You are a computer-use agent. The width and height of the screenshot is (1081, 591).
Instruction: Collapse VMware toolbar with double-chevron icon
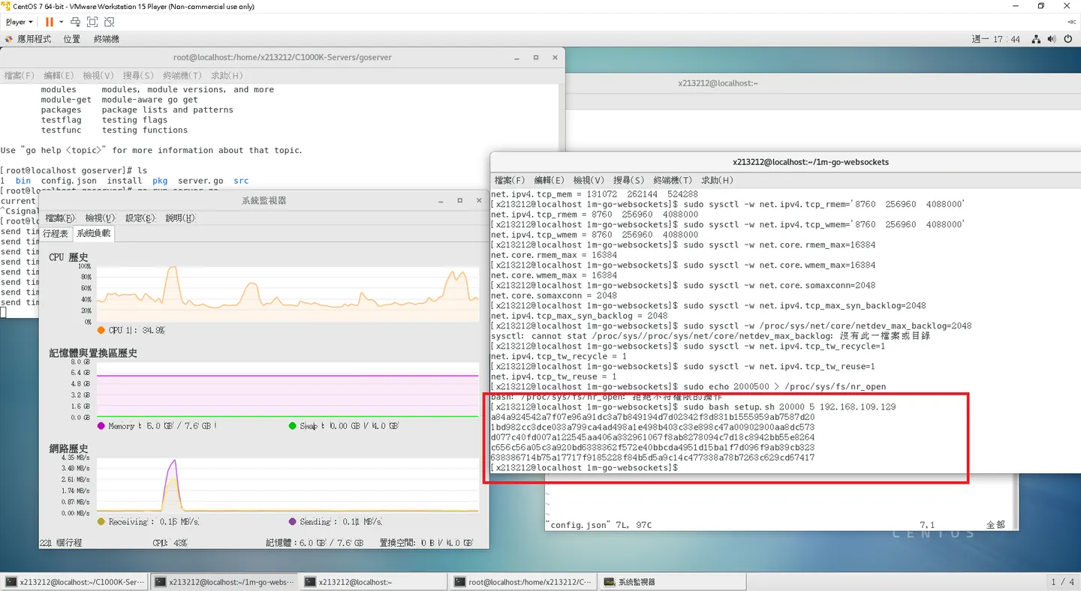1071,22
